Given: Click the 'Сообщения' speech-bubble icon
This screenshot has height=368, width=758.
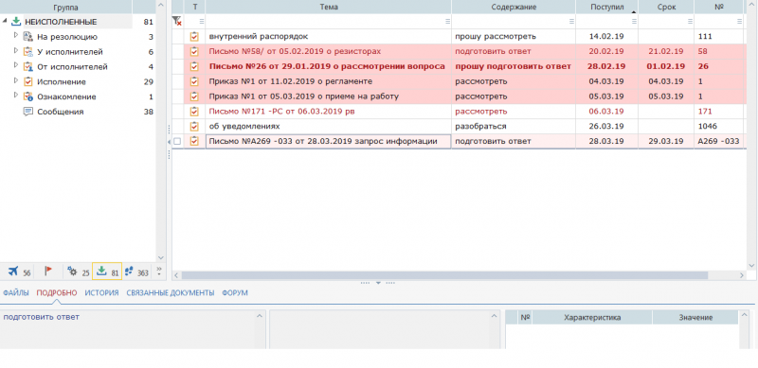Looking at the screenshot, I should click(x=28, y=112).
